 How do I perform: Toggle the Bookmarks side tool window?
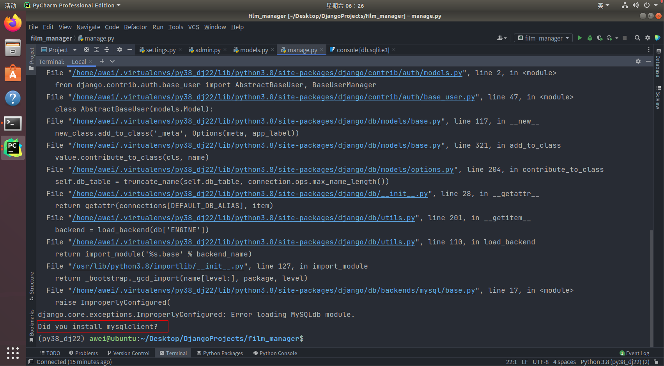pyautogui.click(x=32, y=326)
